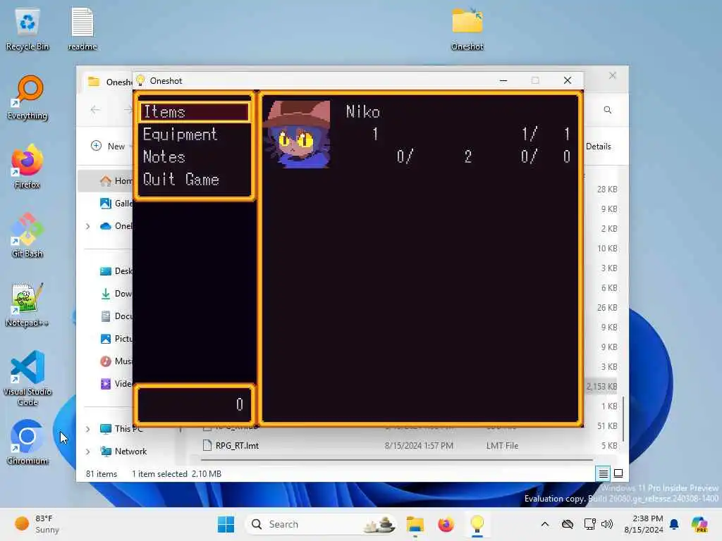Viewport: 722px width, 541px height.
Task: Launch Firefox from the desktop shortcut
Action: coord(27,168)
